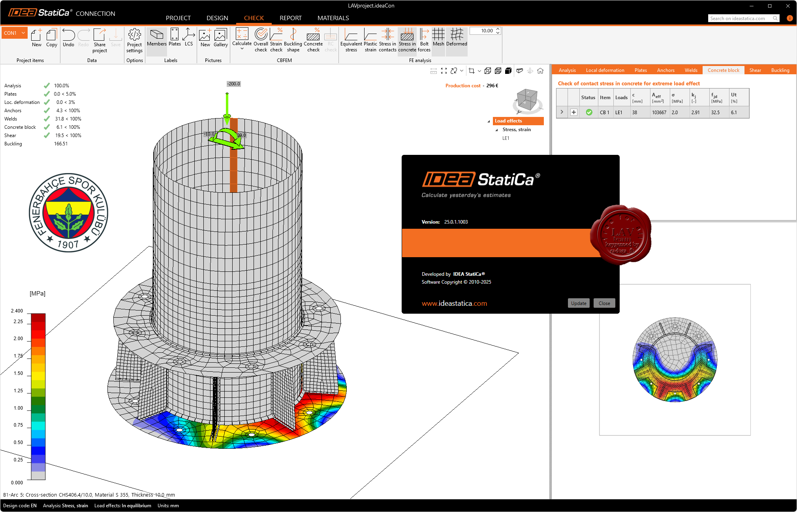Open the DESIGN ribbon tab

(x=217, y=18)
